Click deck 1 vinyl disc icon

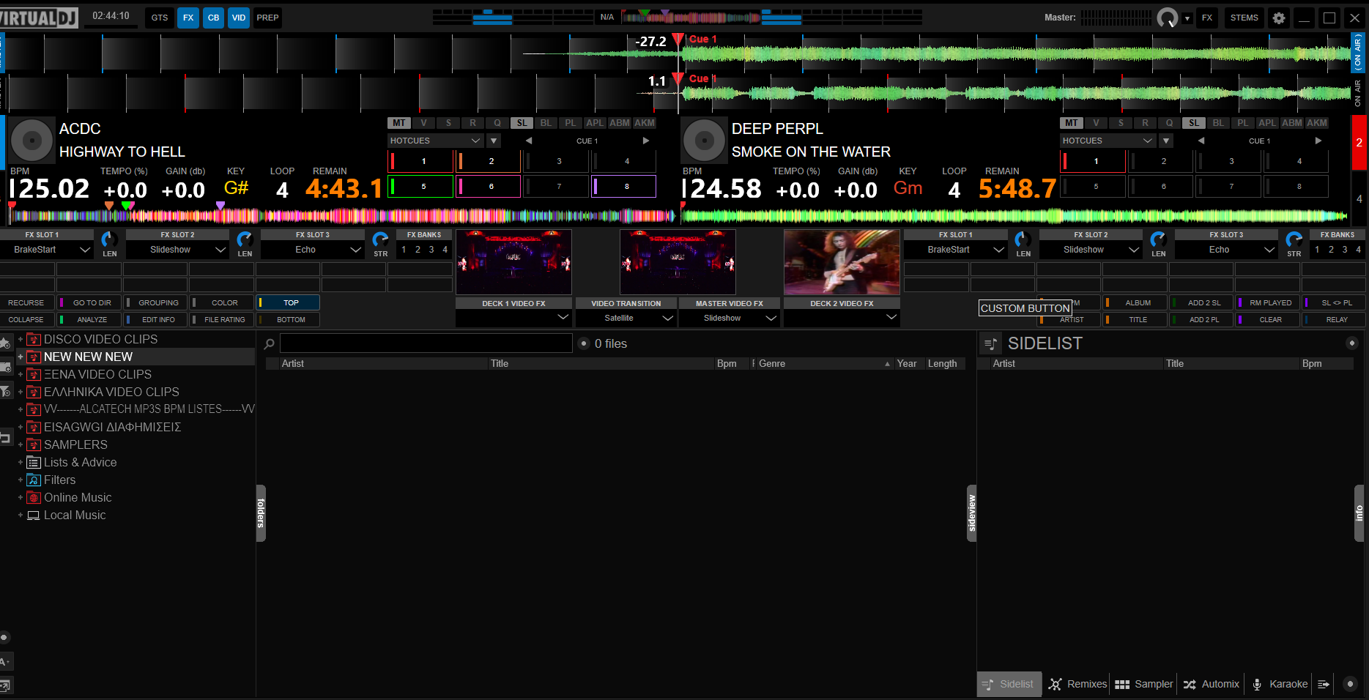pyautogui.click(x=31, y=139)
